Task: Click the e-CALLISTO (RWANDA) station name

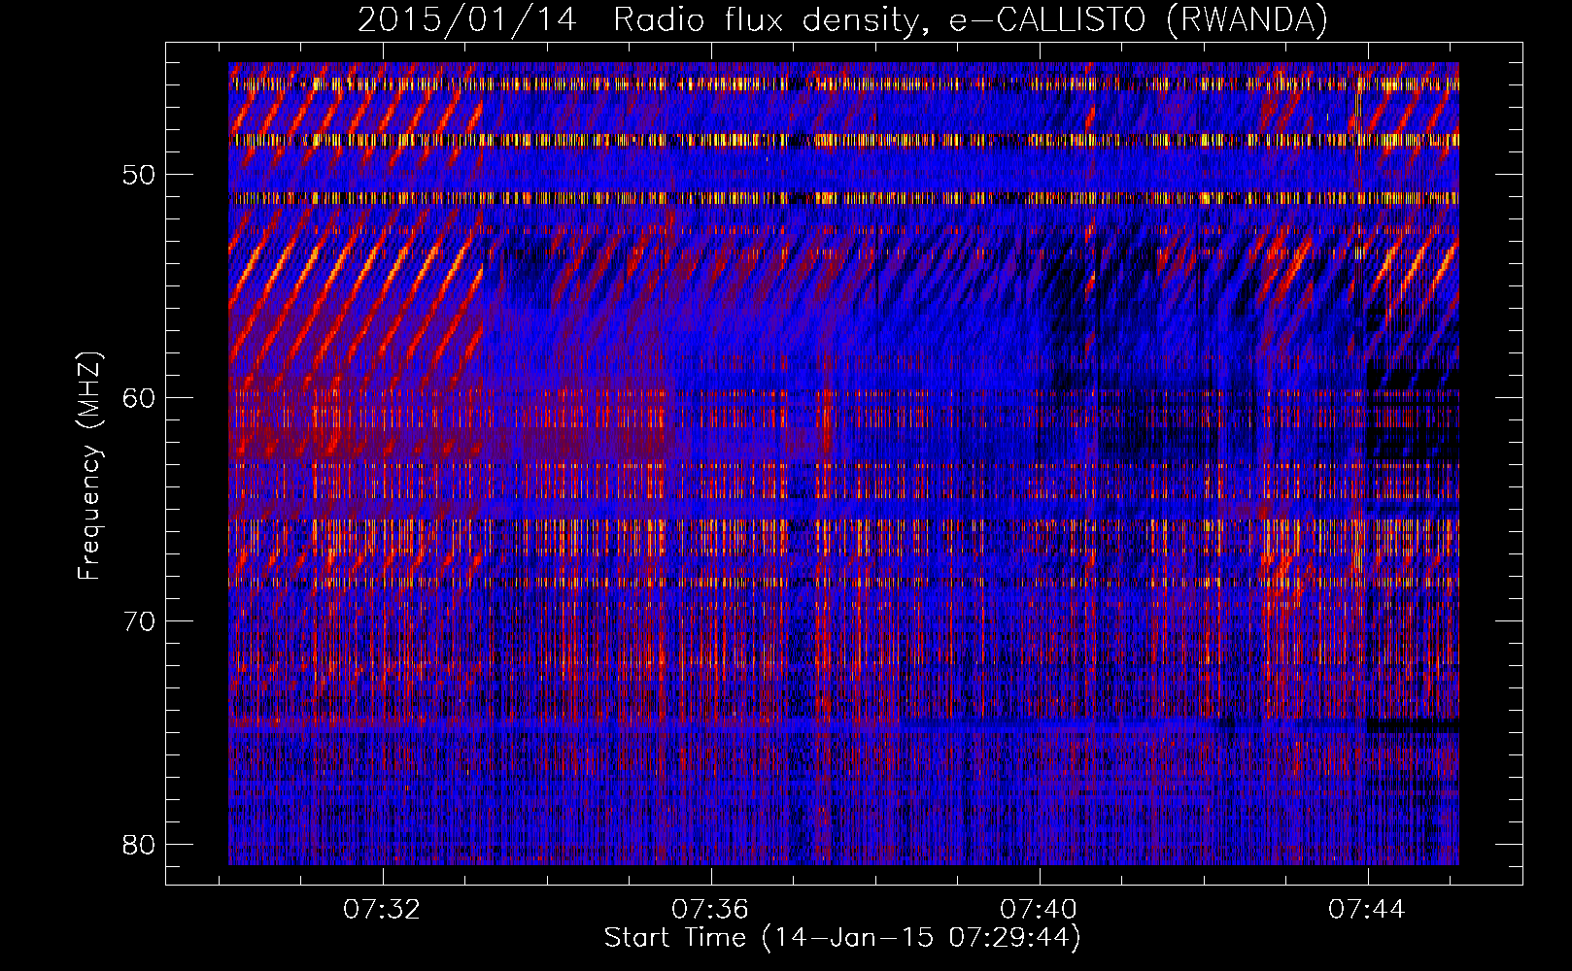Action: (1138, 19)
